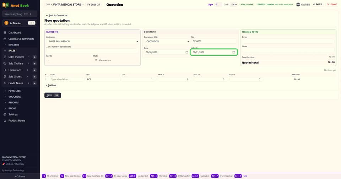Image resolution: width=341 pixels, height=179 pixels.
Task: Click the Al Munim assistant avatar
Action: (6, 23)
